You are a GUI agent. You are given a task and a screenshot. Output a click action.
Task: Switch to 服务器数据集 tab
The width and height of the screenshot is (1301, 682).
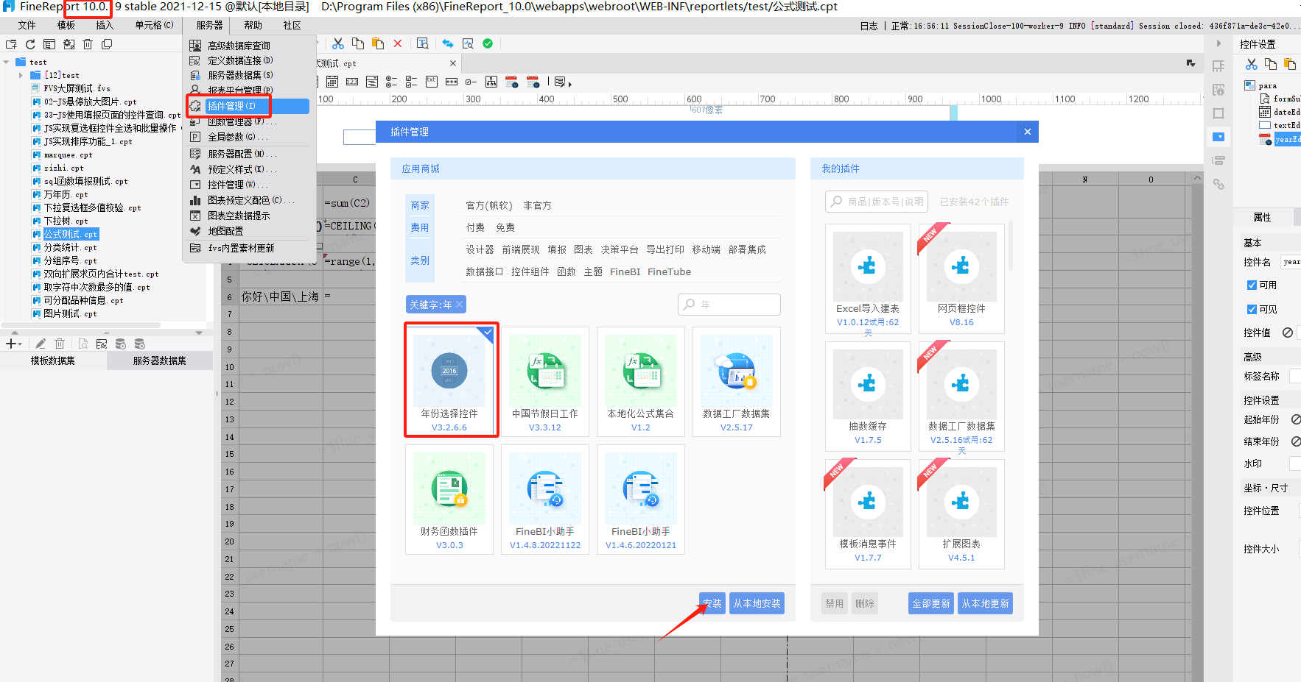tap(160, 360)
